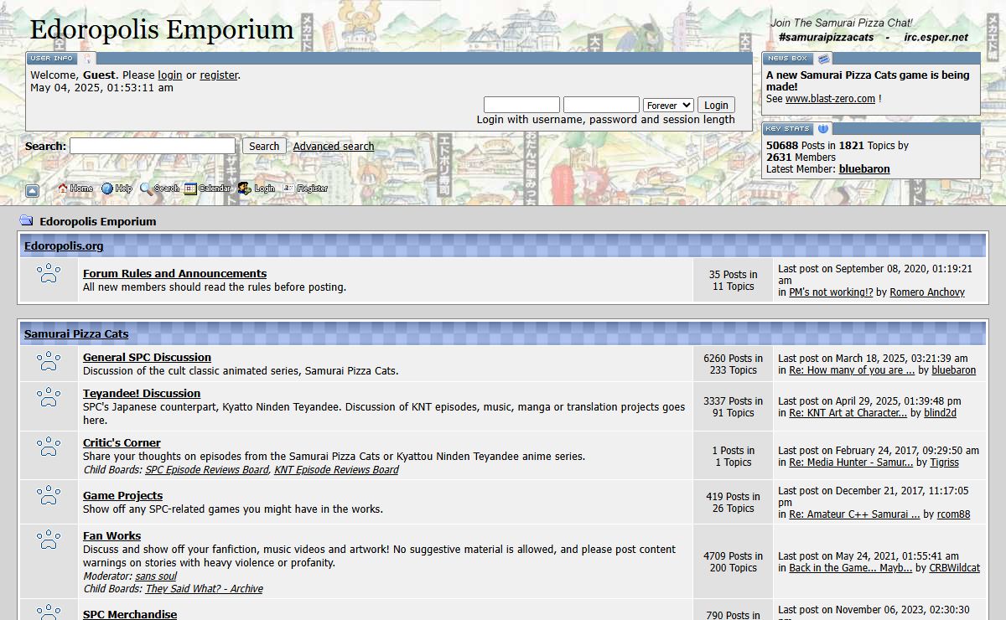
Task: View moderator sans soul's profile
Action: click(156, 576)
